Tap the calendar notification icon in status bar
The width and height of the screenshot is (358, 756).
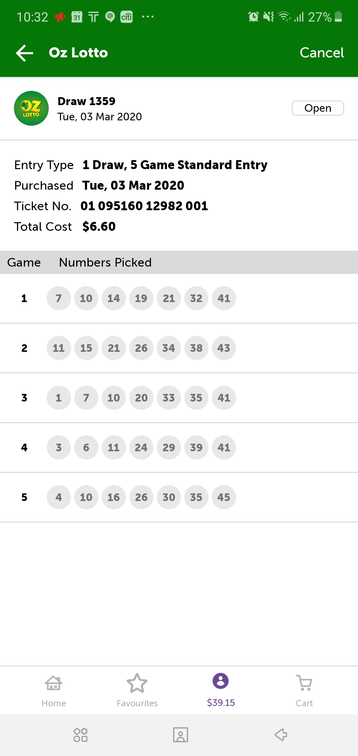pos(77,17)
